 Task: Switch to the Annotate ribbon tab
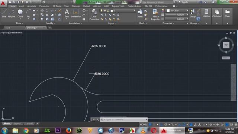[x=32, y=6]
